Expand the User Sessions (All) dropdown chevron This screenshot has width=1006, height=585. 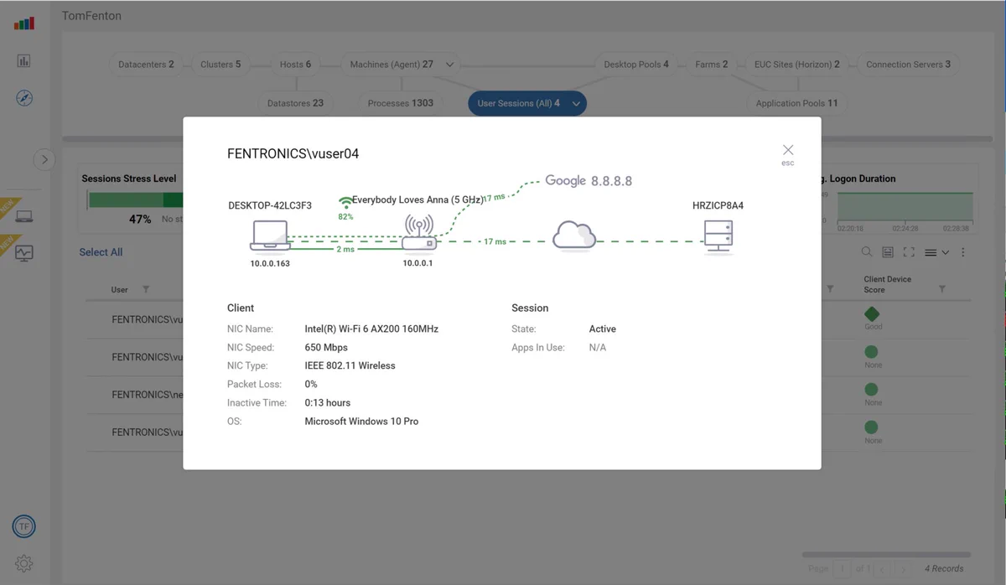576,104
